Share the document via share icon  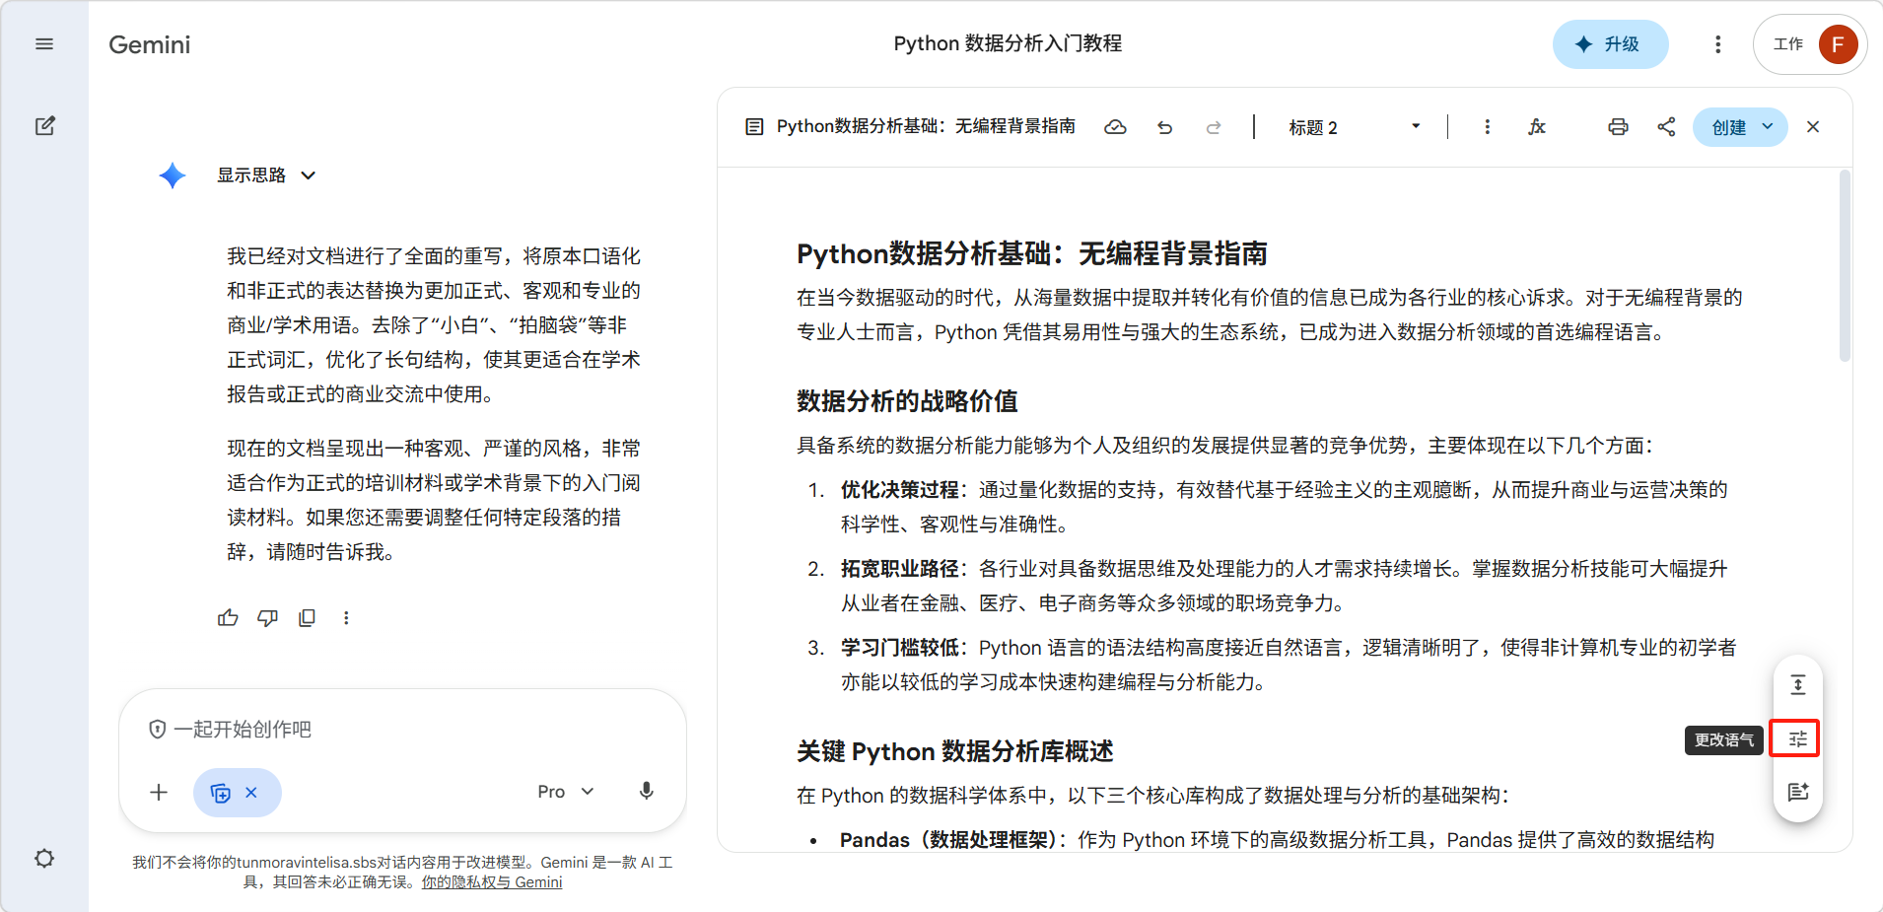click(1666, 127)
